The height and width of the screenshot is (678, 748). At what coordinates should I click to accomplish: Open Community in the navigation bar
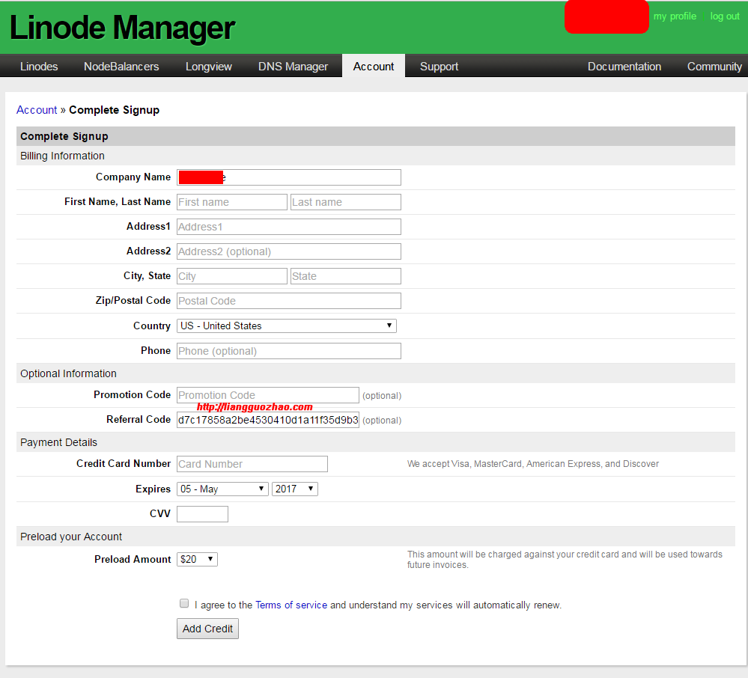coord(714,67)
